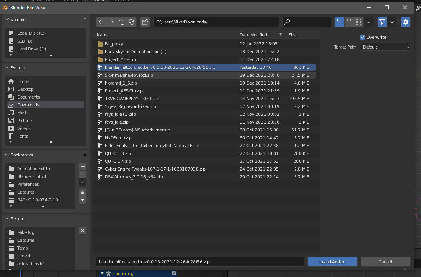Go back to previous folder
Screen dimensions: 421x277
pos(101,22)
